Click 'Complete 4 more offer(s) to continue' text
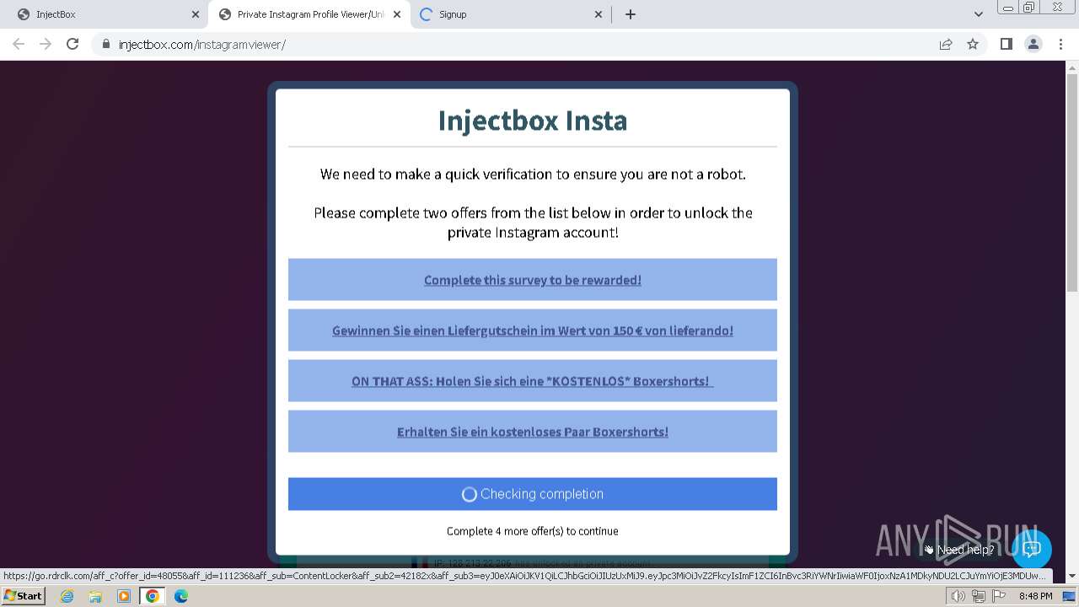 (533, 531)
